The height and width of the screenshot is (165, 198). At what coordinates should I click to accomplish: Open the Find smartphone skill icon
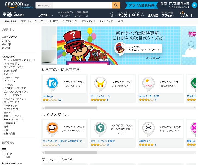tap(100, 128)
